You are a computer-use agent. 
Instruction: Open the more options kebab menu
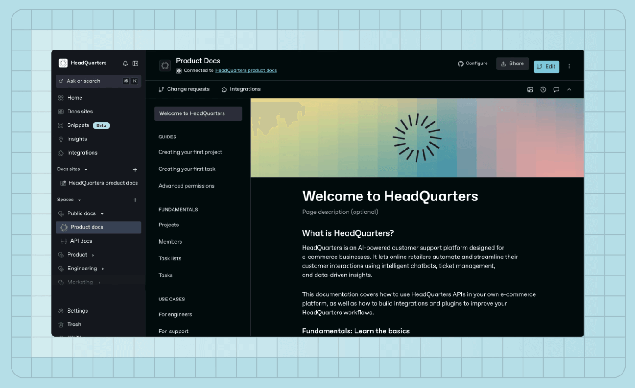pyautogui.click(x=569, y=66)
